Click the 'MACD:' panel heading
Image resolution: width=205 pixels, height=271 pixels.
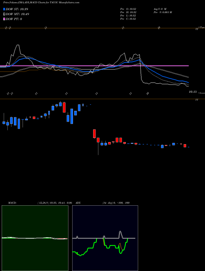click(x=12, y=203)
